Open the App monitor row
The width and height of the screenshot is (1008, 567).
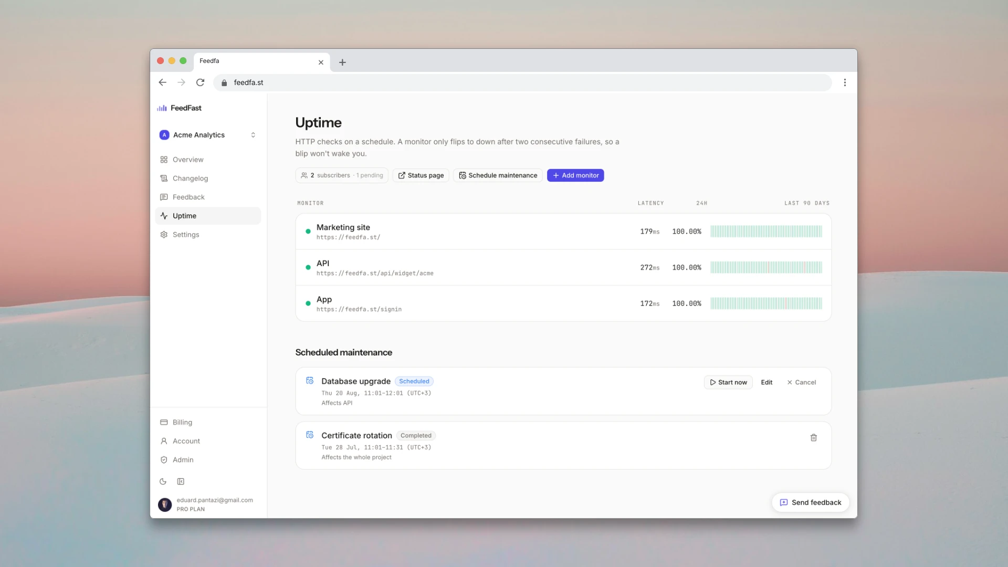click(x=563, y=303)
